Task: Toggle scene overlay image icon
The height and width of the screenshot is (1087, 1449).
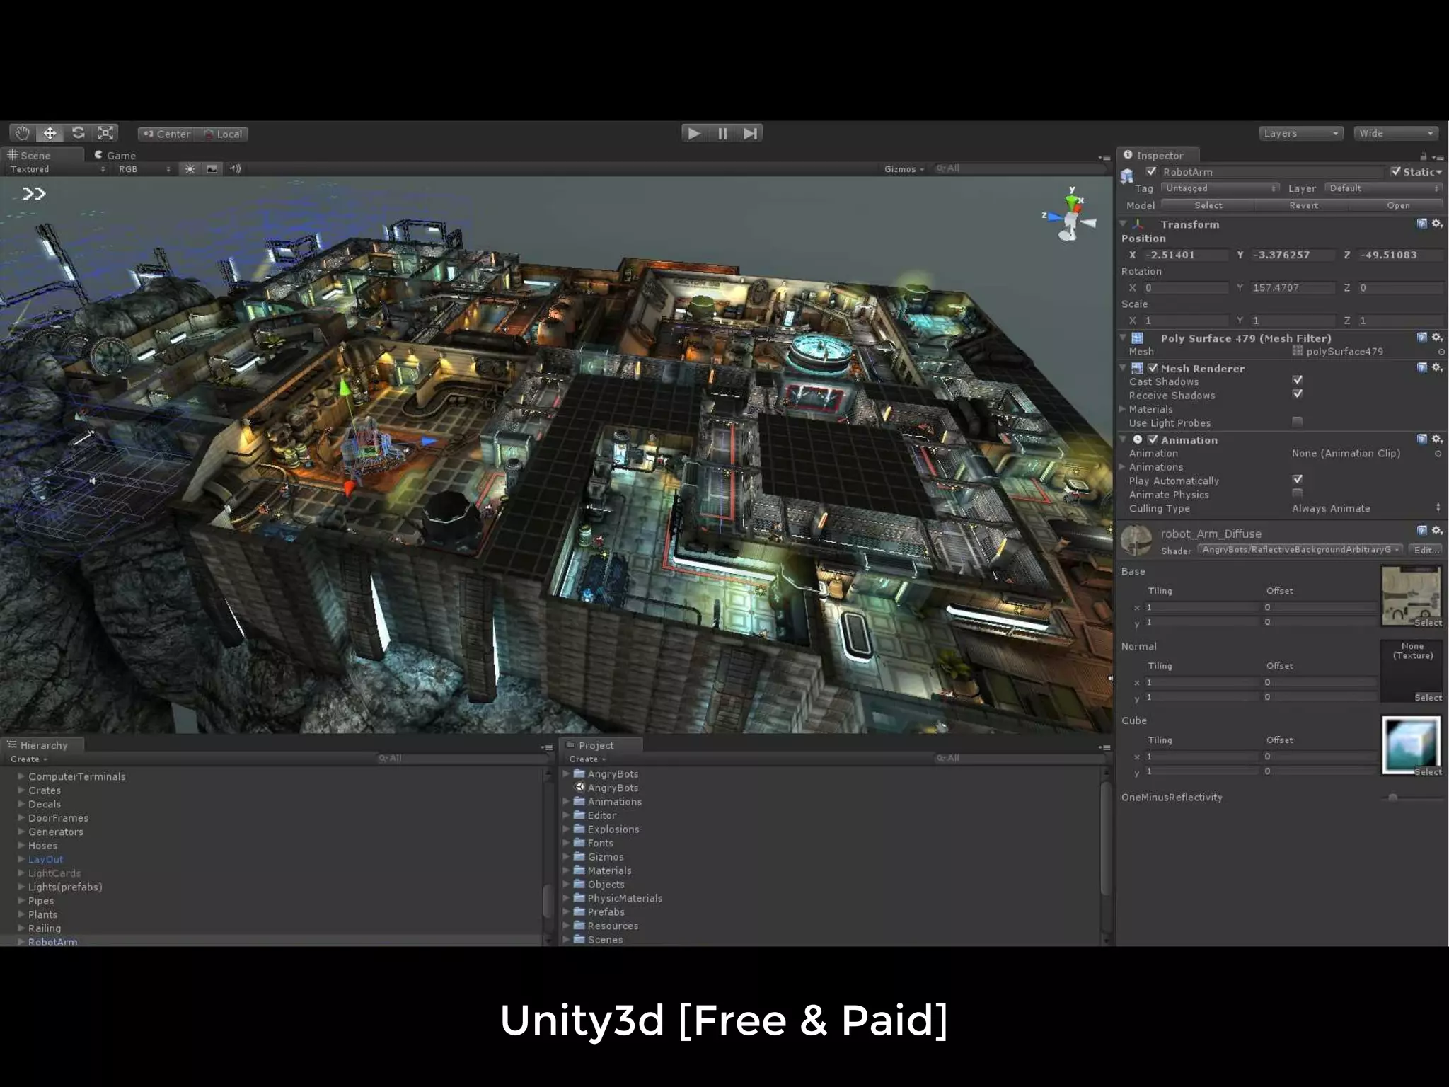Action: [x=212, y=169]
